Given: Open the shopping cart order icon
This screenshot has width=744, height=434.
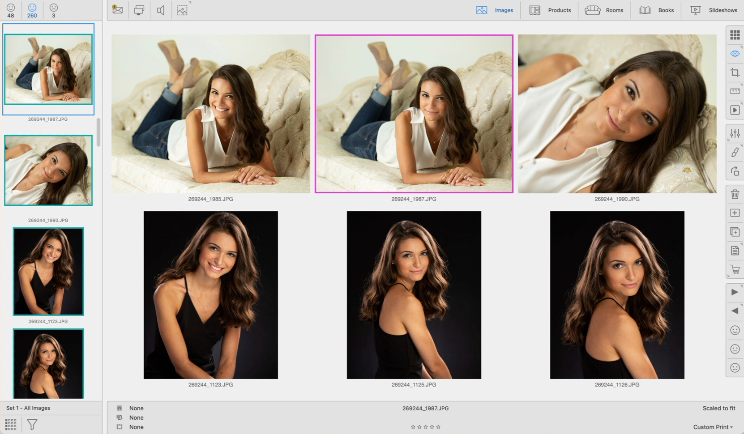Looking at the screenshot, I should click(735, 269).
